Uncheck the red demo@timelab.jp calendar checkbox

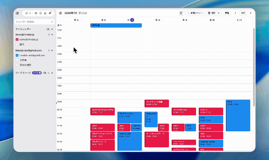[17, 39]
